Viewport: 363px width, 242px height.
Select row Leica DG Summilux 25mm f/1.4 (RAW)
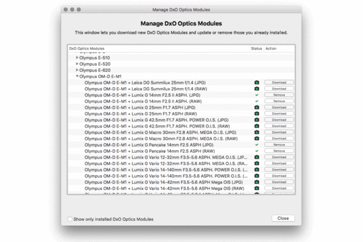pos(181,89)
